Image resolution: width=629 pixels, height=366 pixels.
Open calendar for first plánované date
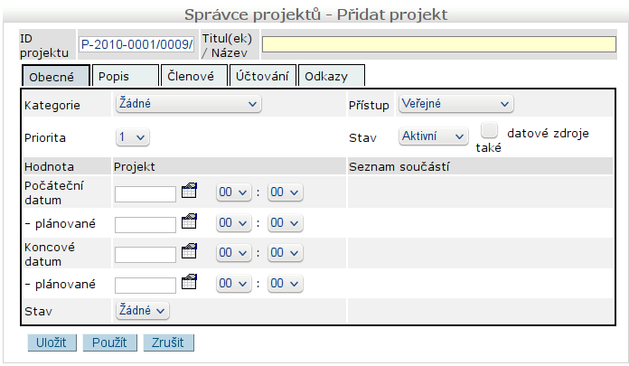(x=188, y=221)
